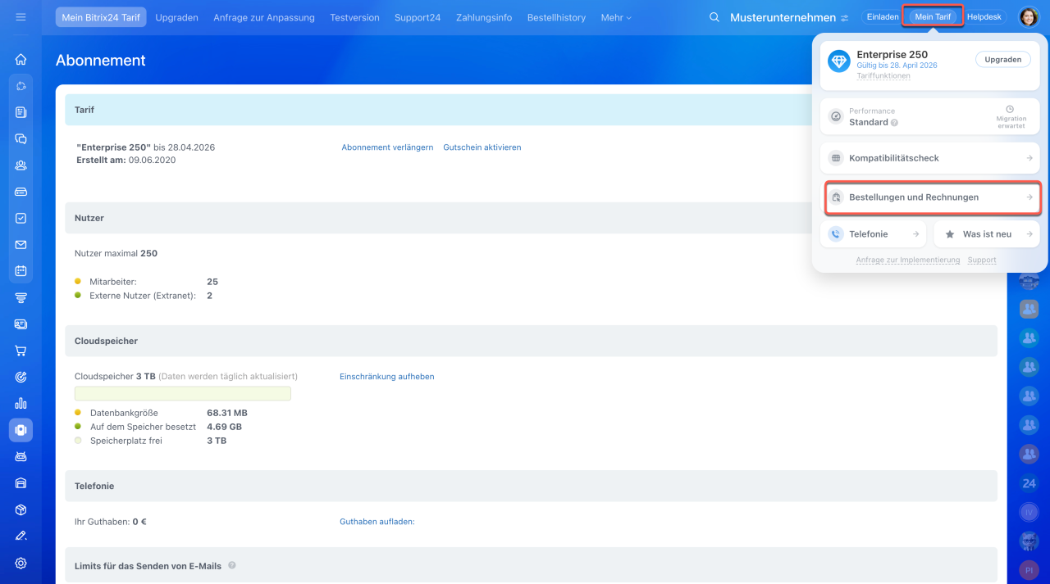The image size is (1050, 584).
Task: Open the warehouse store icon in sidebar
Action: [21, 483]
